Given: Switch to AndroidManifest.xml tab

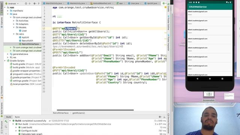Looking at the screenshot, I should click(x=102, y=3).
